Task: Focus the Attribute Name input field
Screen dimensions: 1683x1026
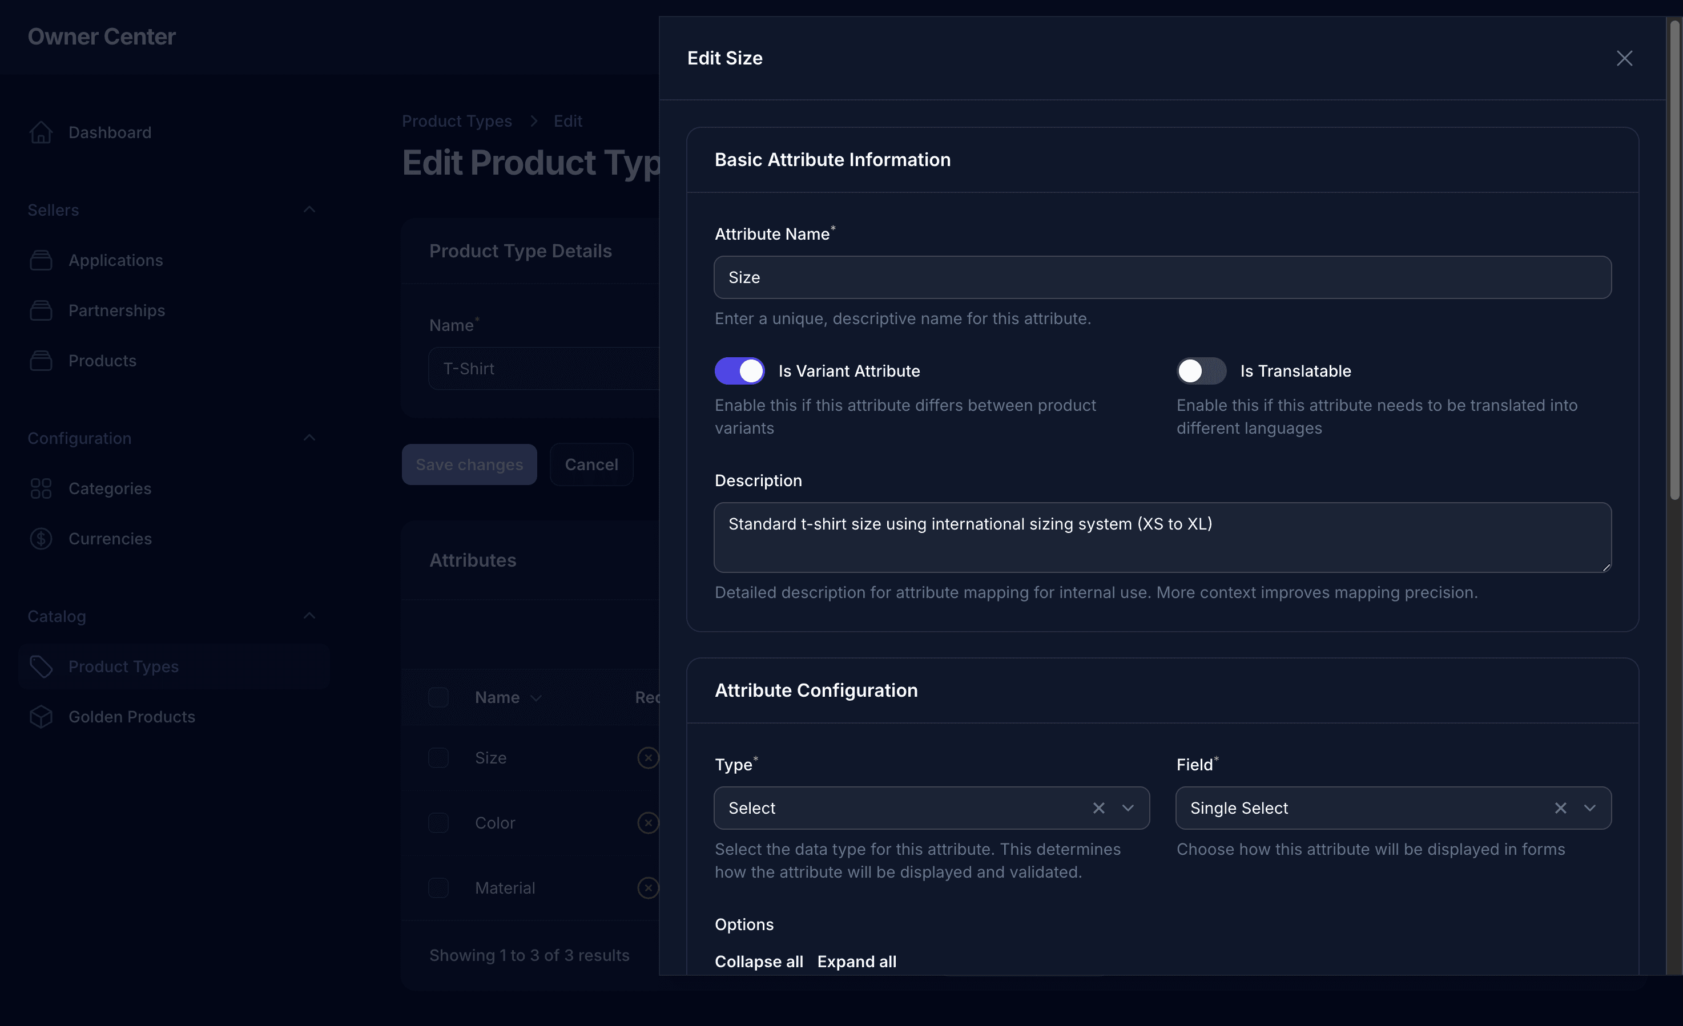Action: pyautogui.click(x=1162, y=277)
